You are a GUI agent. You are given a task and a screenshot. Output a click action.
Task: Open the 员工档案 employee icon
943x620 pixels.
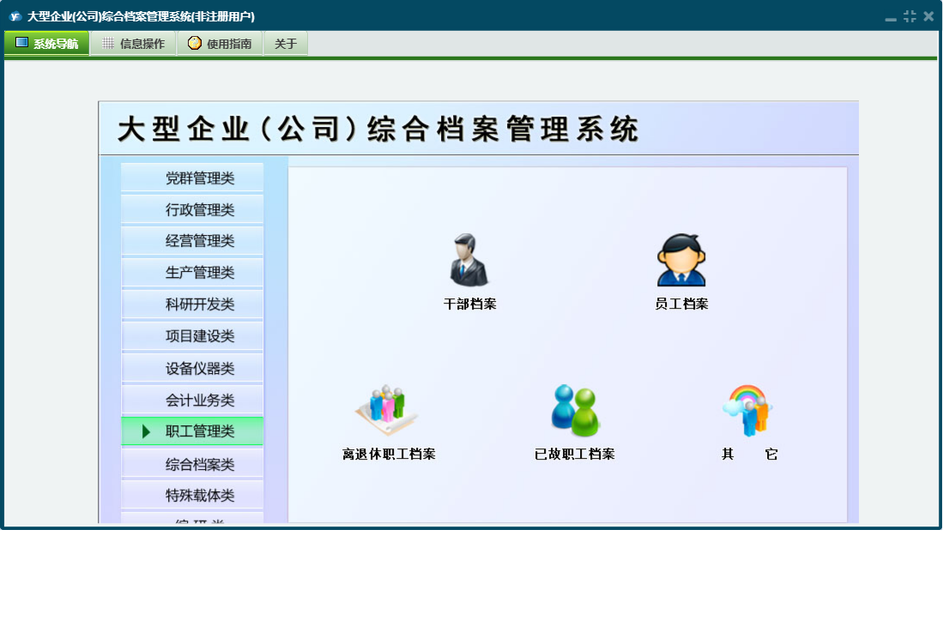click(x=680, y=260)
